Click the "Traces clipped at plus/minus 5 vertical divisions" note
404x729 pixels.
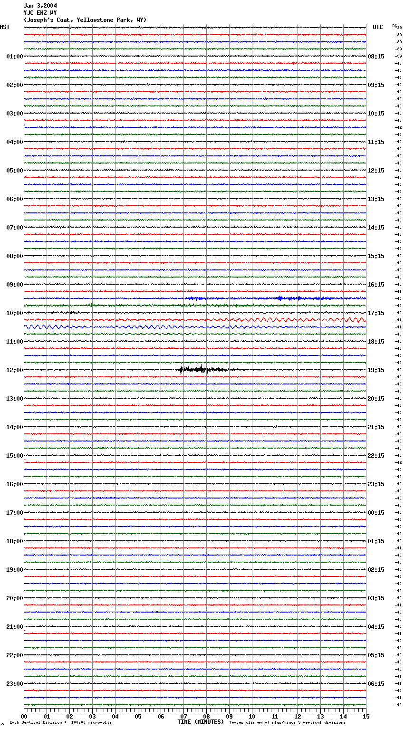(x=287, y=723)
